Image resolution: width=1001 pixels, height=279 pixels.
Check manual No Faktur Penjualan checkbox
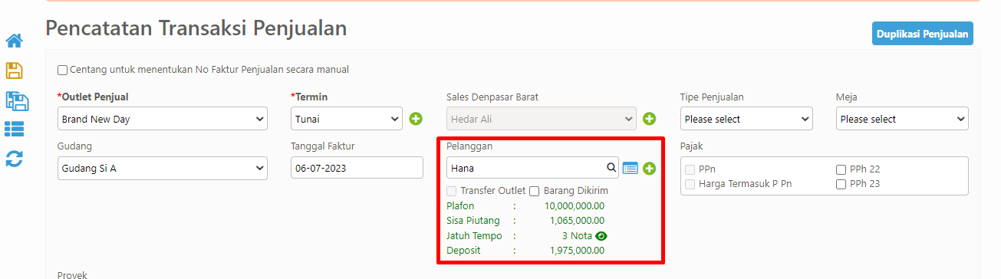click(62, 70)
